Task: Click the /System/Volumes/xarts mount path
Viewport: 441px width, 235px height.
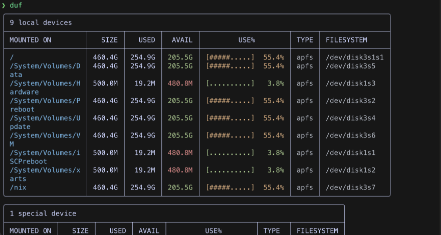Action: 45,174
